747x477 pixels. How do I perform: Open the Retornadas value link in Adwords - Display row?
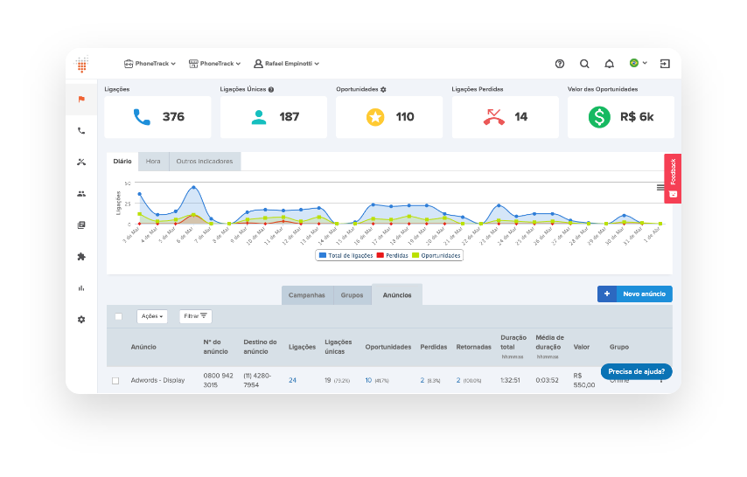coord(458,380)
